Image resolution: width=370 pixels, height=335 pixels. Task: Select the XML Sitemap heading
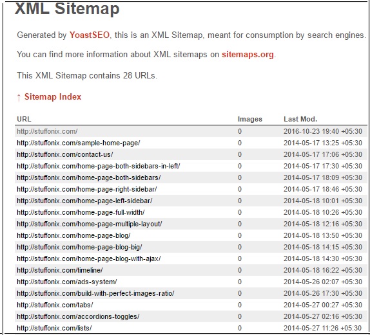point(67,8)
